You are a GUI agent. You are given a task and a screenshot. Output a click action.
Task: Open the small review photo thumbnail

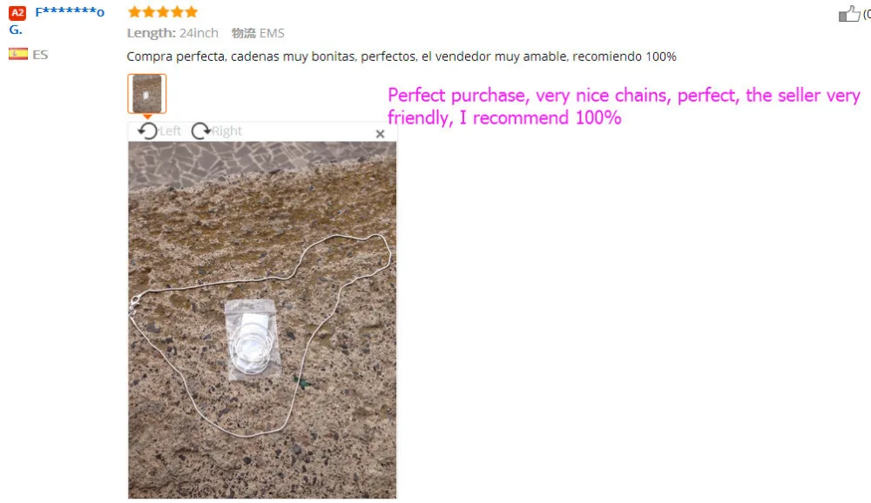pyautogui.click(x=146, y=94)
